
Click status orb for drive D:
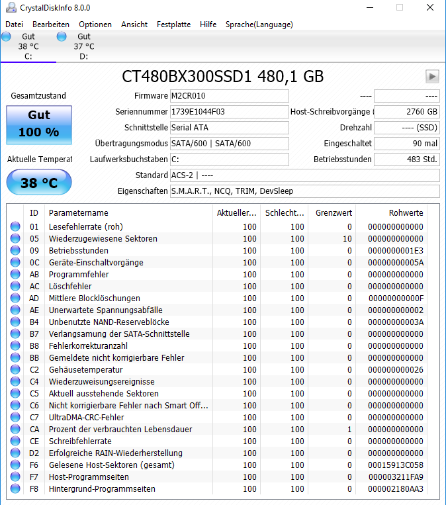[x=62, y=36]
